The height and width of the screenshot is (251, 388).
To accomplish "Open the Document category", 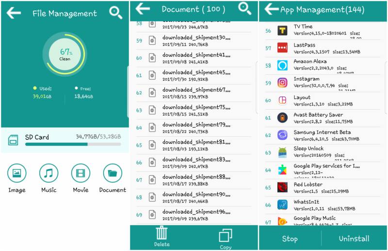I will 113,173.
